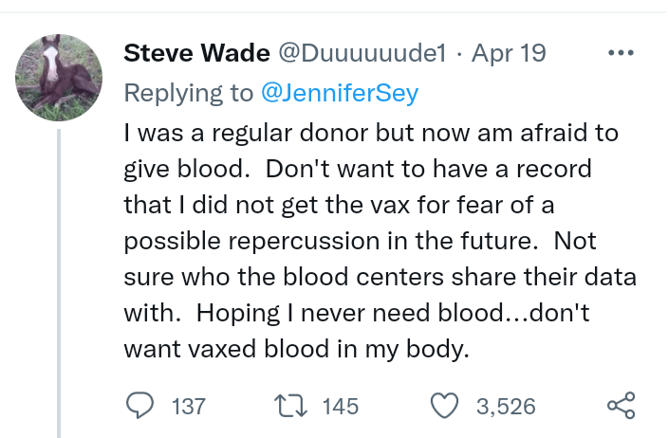The image size is (668, 438).
Task: Open the share icon for this tweet
Action: pyautogui.click(x=620, y=407)
